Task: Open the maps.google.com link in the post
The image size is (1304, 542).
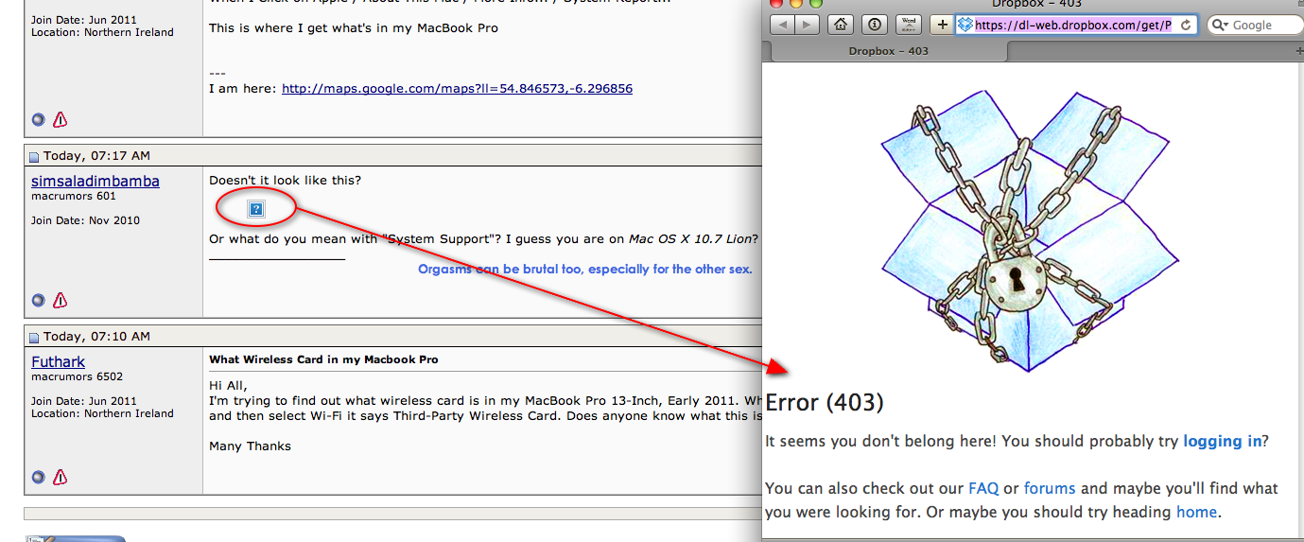Action: [x=457, y=89]
